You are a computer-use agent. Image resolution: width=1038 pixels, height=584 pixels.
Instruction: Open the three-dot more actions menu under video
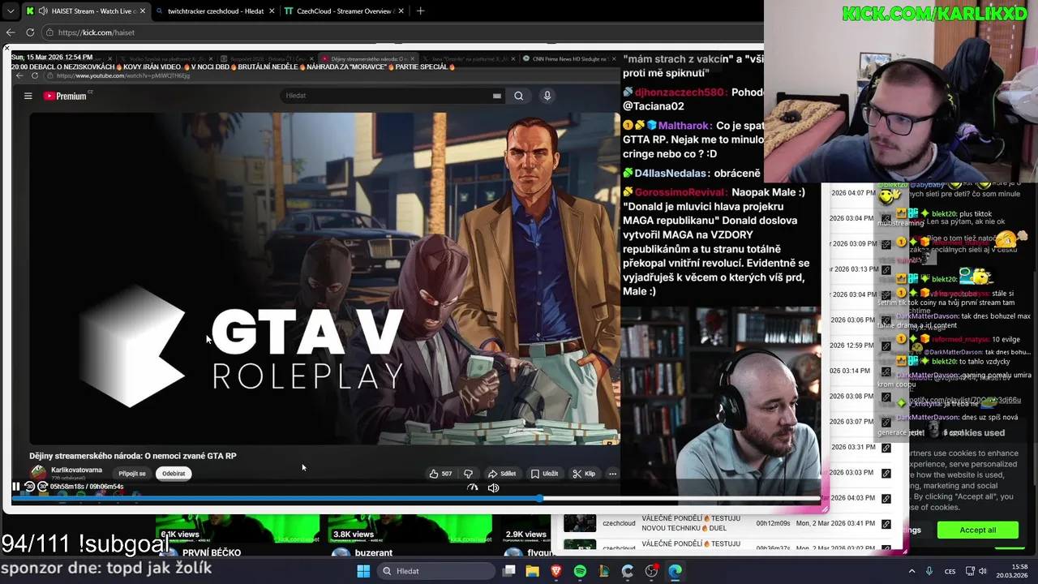[612, 474]
